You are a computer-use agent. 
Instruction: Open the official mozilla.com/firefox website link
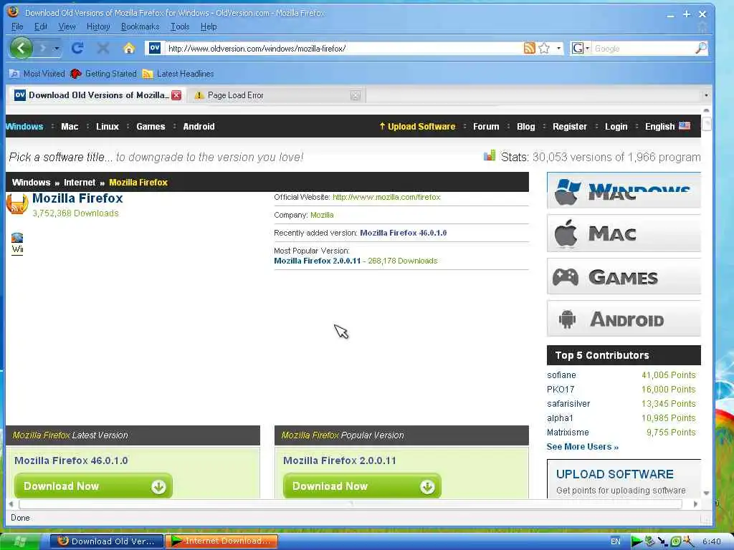(x=386, y=198)
